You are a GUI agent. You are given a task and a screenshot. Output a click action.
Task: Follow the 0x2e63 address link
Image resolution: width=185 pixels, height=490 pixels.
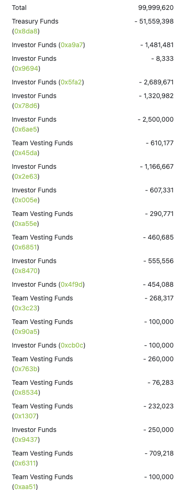click(x=26, y=176)
